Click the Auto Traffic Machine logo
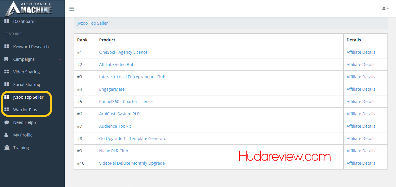The height and width of the screenshot is (187, 396). point(29,8)
